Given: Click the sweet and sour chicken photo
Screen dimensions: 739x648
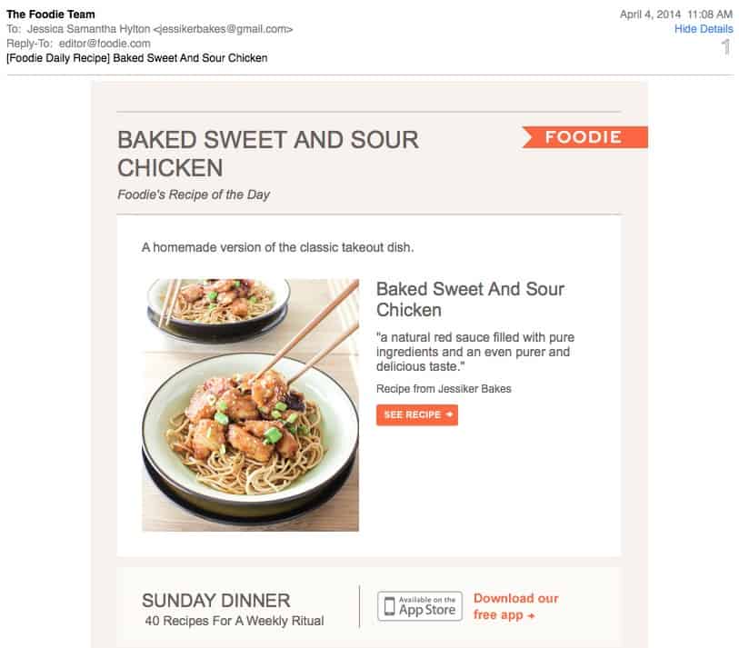Looking at the screenshot, I should 250,404.
